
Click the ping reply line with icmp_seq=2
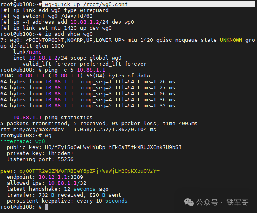point(88,87)
